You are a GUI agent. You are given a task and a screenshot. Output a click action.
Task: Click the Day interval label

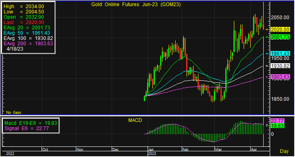[x=284, y=151]
